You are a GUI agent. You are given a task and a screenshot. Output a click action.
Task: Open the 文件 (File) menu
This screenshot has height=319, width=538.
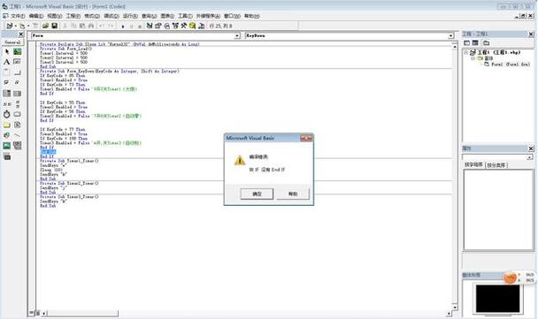[17, 16]
